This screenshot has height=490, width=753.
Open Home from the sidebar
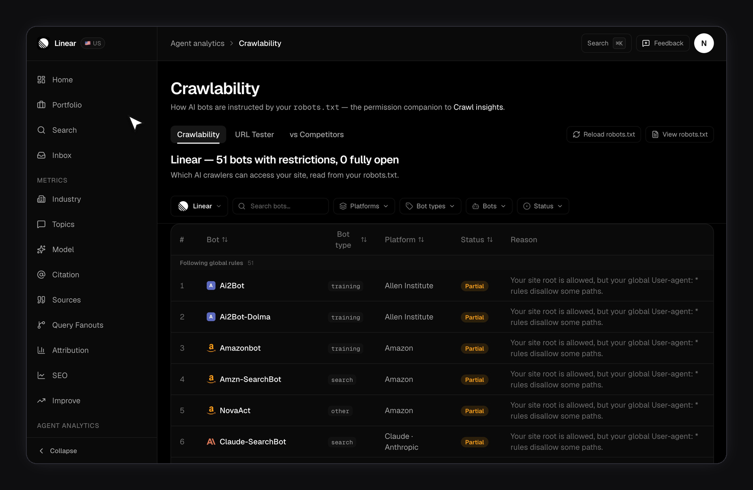(x=62, y=80)
